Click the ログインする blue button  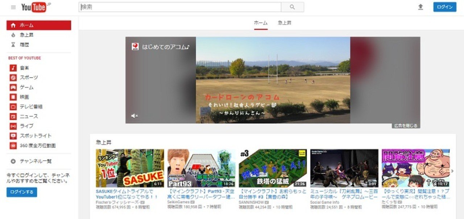pyautogui.click(x=22, y=193)
